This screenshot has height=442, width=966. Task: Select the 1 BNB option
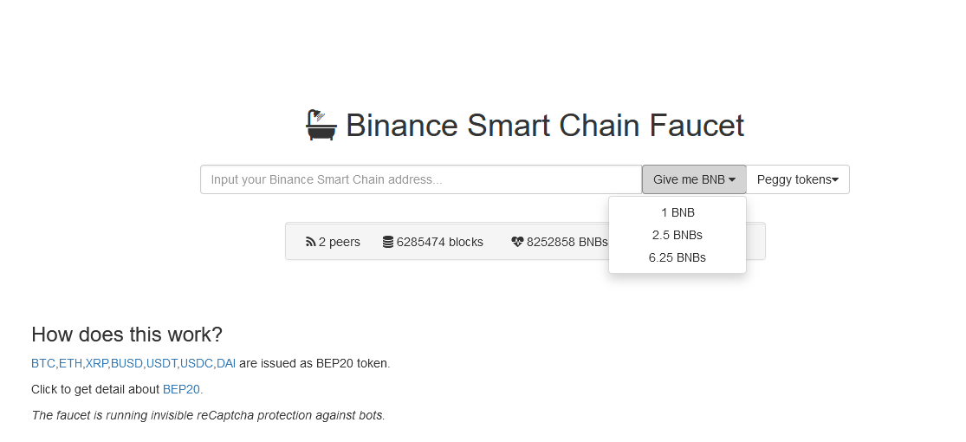pyautogui.click(x=677, y=212)
